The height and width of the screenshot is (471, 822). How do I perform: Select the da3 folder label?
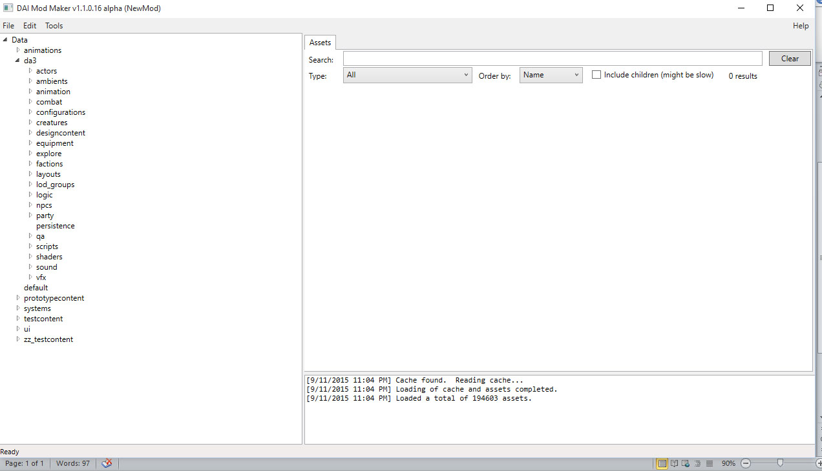(x=30, y=61)
